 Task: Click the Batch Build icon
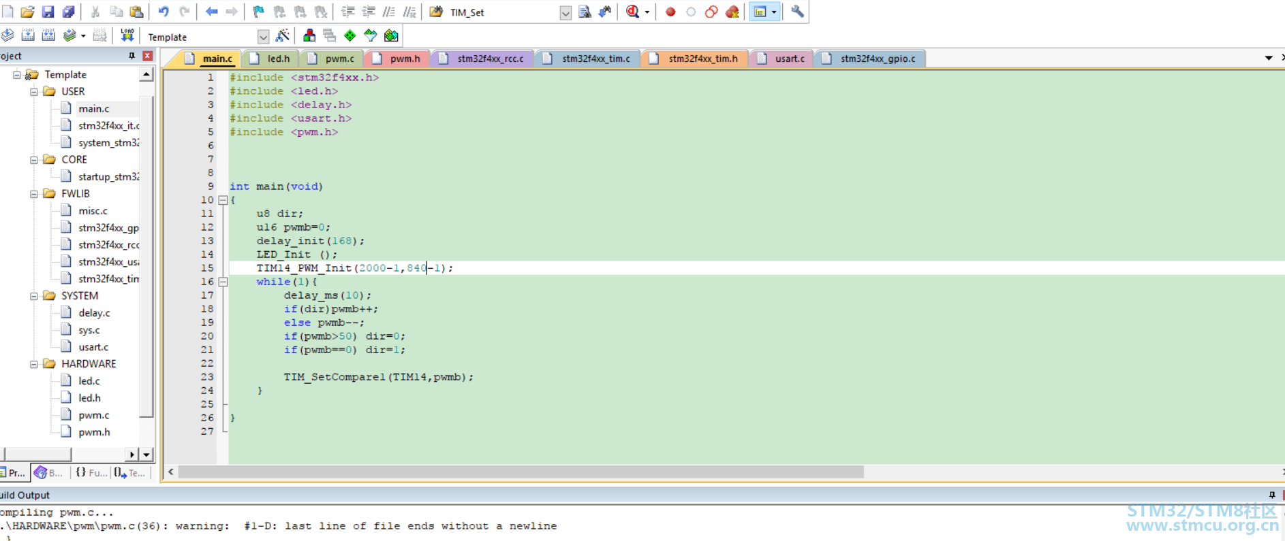69,35
